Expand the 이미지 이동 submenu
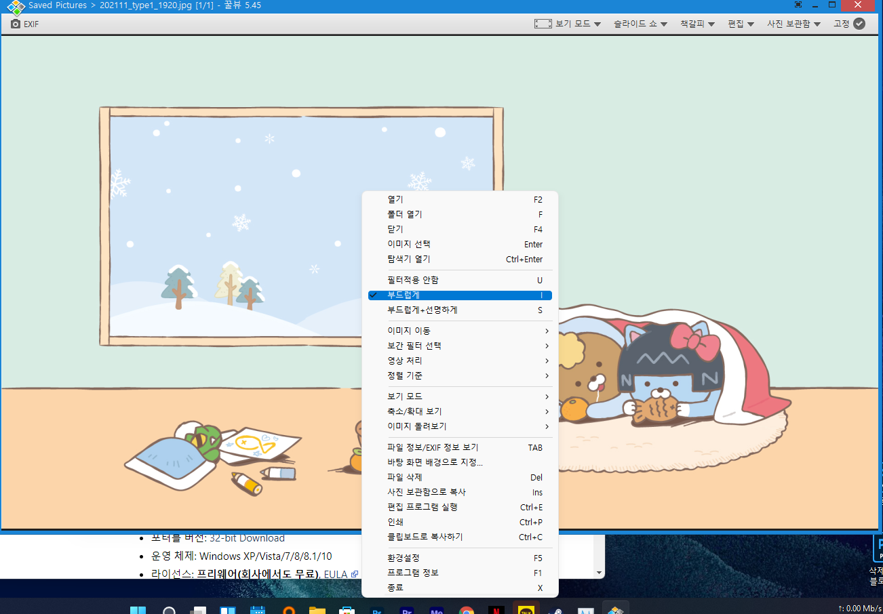Image resolution: width=883 pixels, height=614 pixels. 460,331
